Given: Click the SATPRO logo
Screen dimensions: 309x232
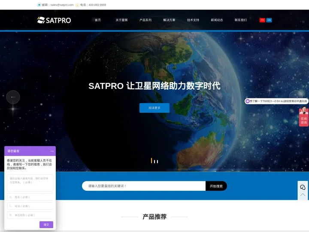Looking at the screenshot, I should pyautogui.click(x=54, y=20).
